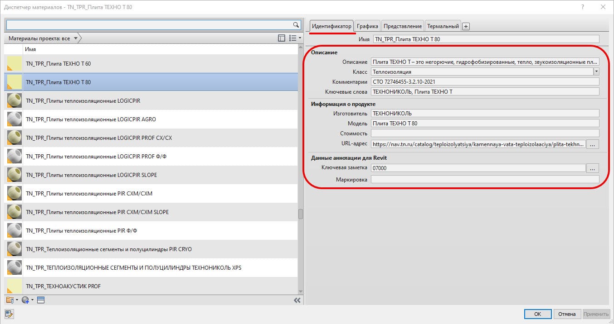Select the TN_TPR_Плита ТЕХНО Т 60 yellow swatch

point(13,64)
